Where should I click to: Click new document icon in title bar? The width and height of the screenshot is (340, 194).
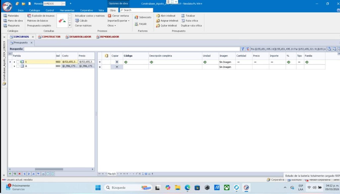click(x=30, y=4)
